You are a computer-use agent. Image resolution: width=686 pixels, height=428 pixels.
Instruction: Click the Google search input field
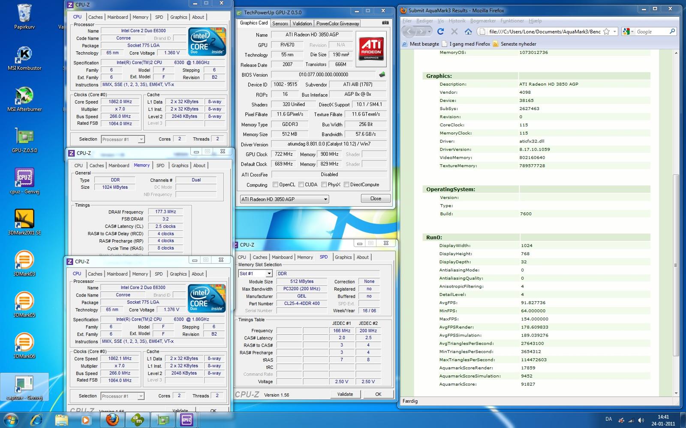coord(651,31)
